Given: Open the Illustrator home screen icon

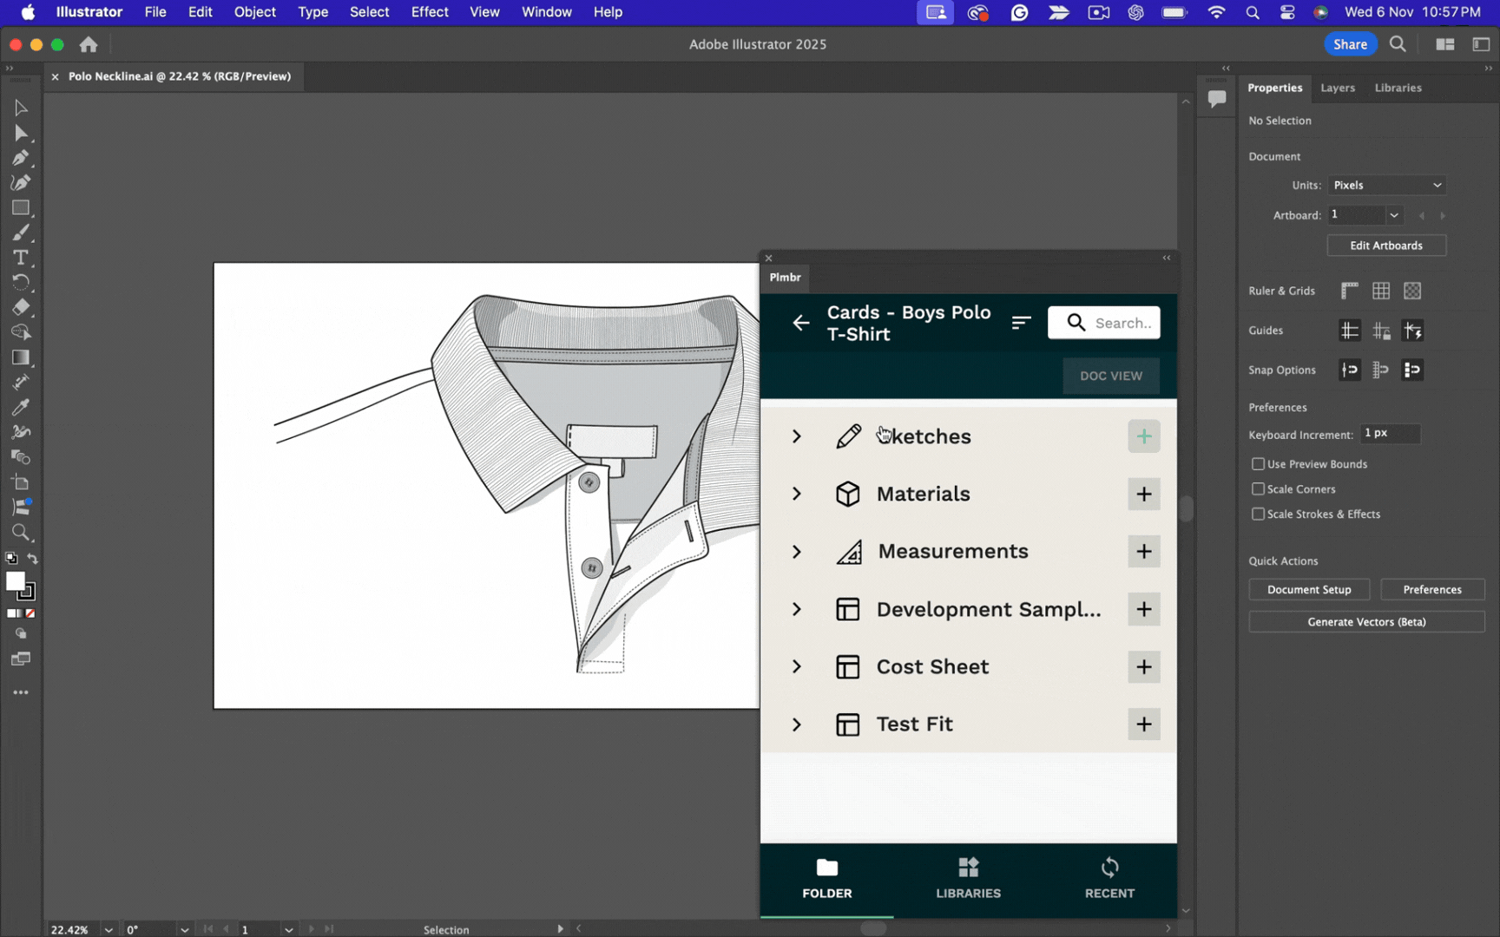Looking at the screenshot, I should 89,44.
